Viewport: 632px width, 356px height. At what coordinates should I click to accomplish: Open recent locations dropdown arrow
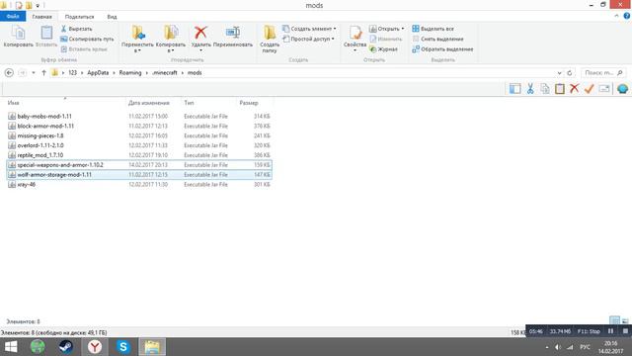[34, 73]
